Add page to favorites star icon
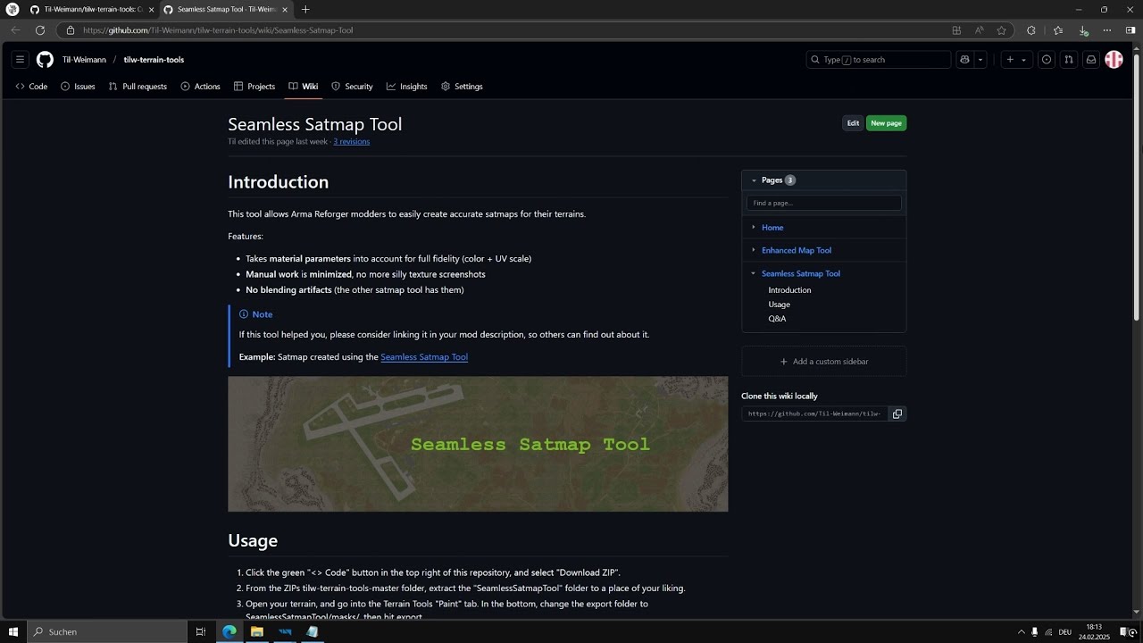Viewport: 1143px width, 643px height. pos(1001,30)
